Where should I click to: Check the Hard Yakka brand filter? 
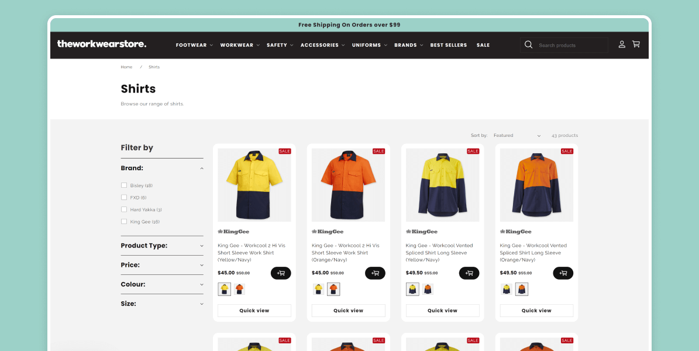click(124, 209)
